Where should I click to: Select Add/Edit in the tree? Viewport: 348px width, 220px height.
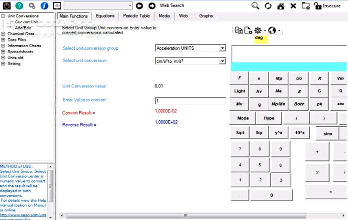tap(23, 28)
